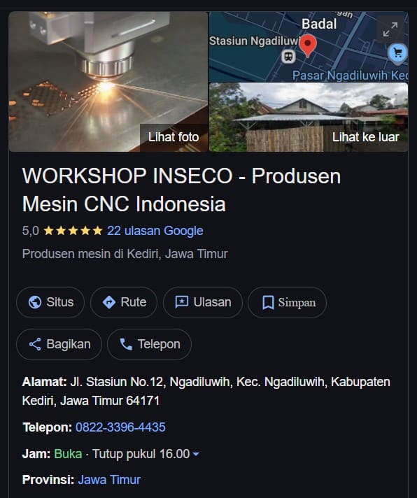Image resolution: width=417 pixels, height=498 pixels.
Task: Click the red location pin on map
Action: click(307, 45)
